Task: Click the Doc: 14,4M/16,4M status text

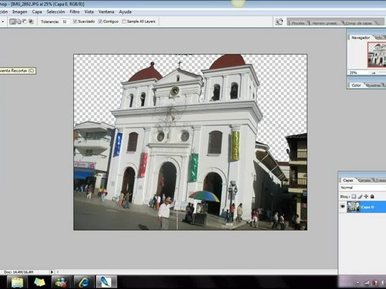Action: [18, 272]
